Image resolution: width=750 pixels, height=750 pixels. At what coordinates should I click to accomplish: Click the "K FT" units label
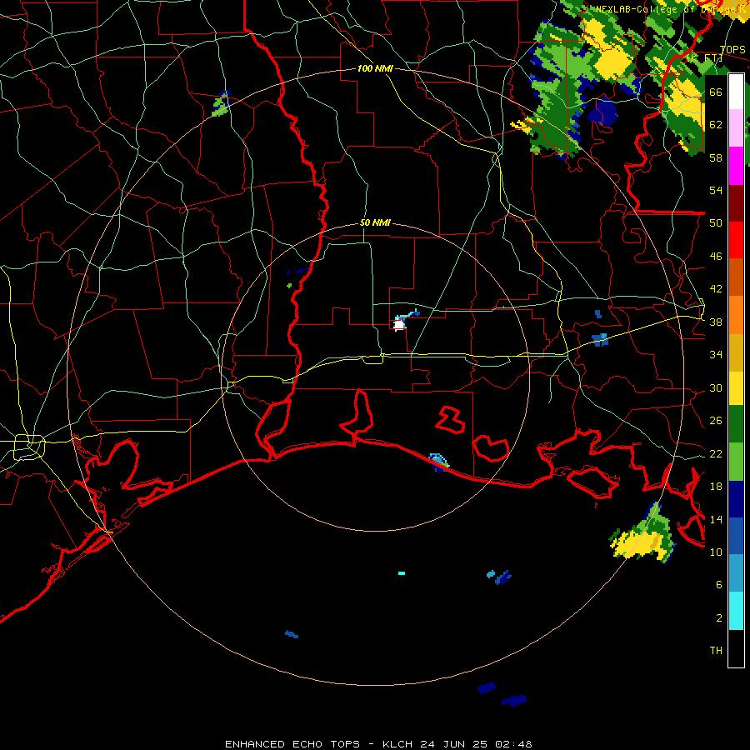704,58
